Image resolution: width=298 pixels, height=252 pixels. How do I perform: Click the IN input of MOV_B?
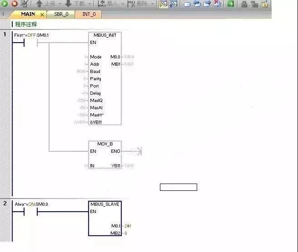coord(92,166)
